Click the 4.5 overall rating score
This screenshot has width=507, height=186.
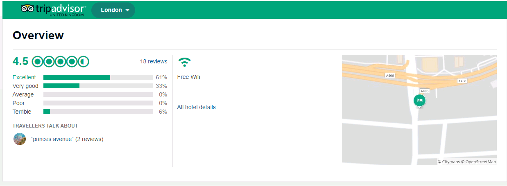point(20,62)
